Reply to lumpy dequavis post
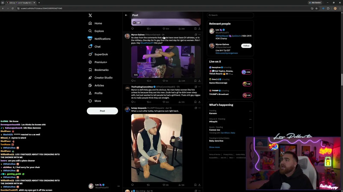 click(x=132, y=185)
